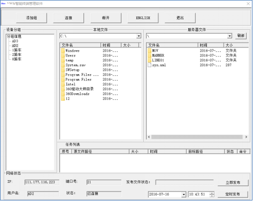Image resolution: width=253 pixels, height=201 pixels.
Task: Select the sys.xml file name
Action: point(159,65)
